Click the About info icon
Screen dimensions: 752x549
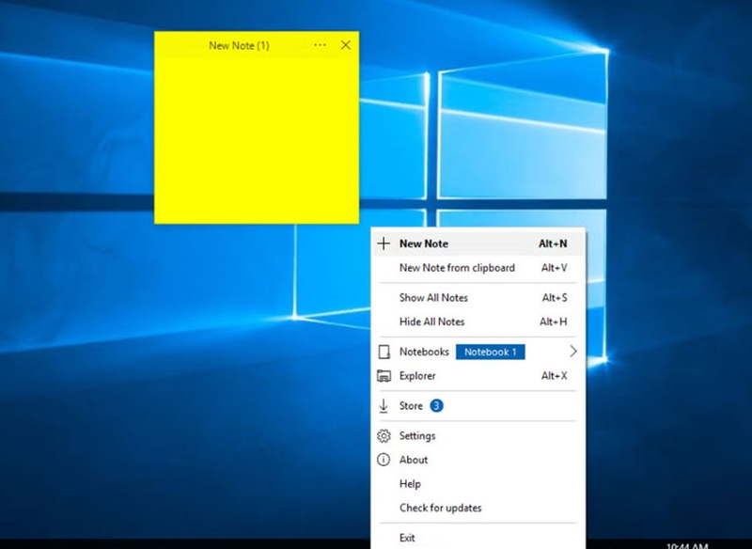click(x=384, y=460)
